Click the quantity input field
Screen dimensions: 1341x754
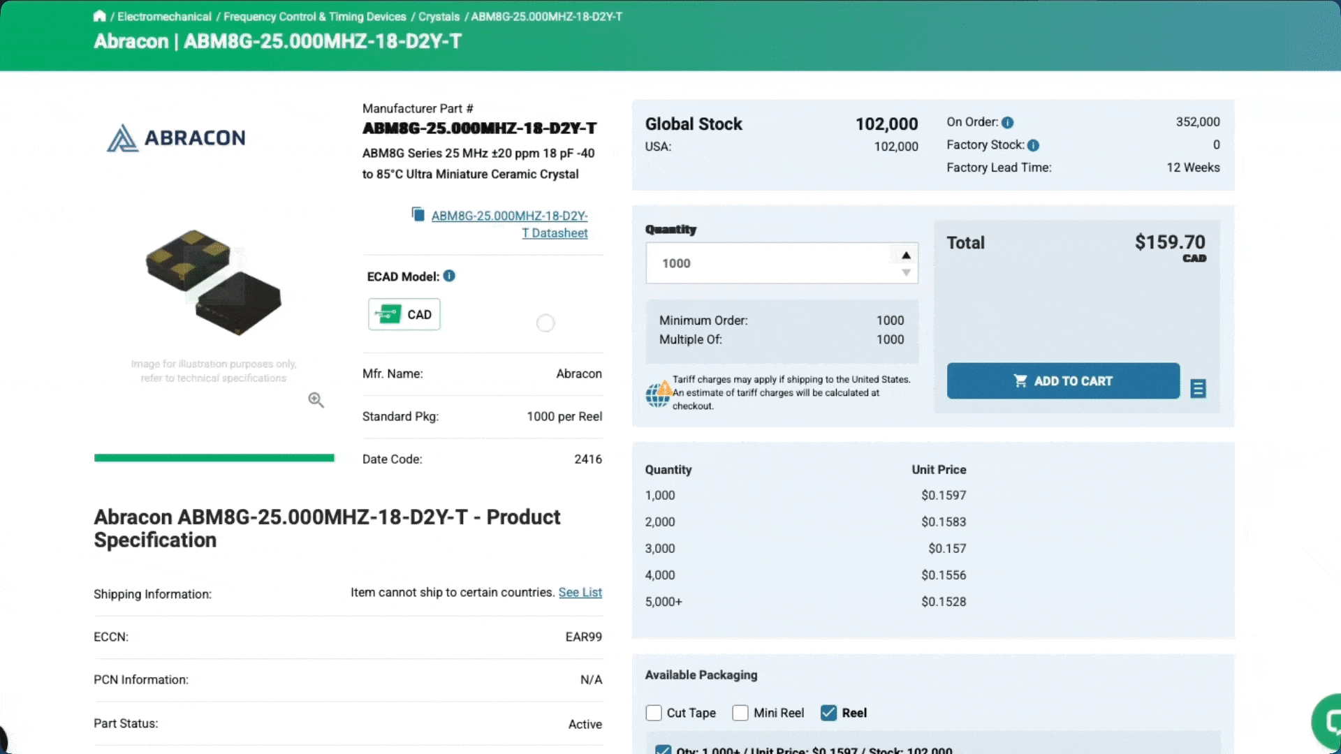click(768, 263)
